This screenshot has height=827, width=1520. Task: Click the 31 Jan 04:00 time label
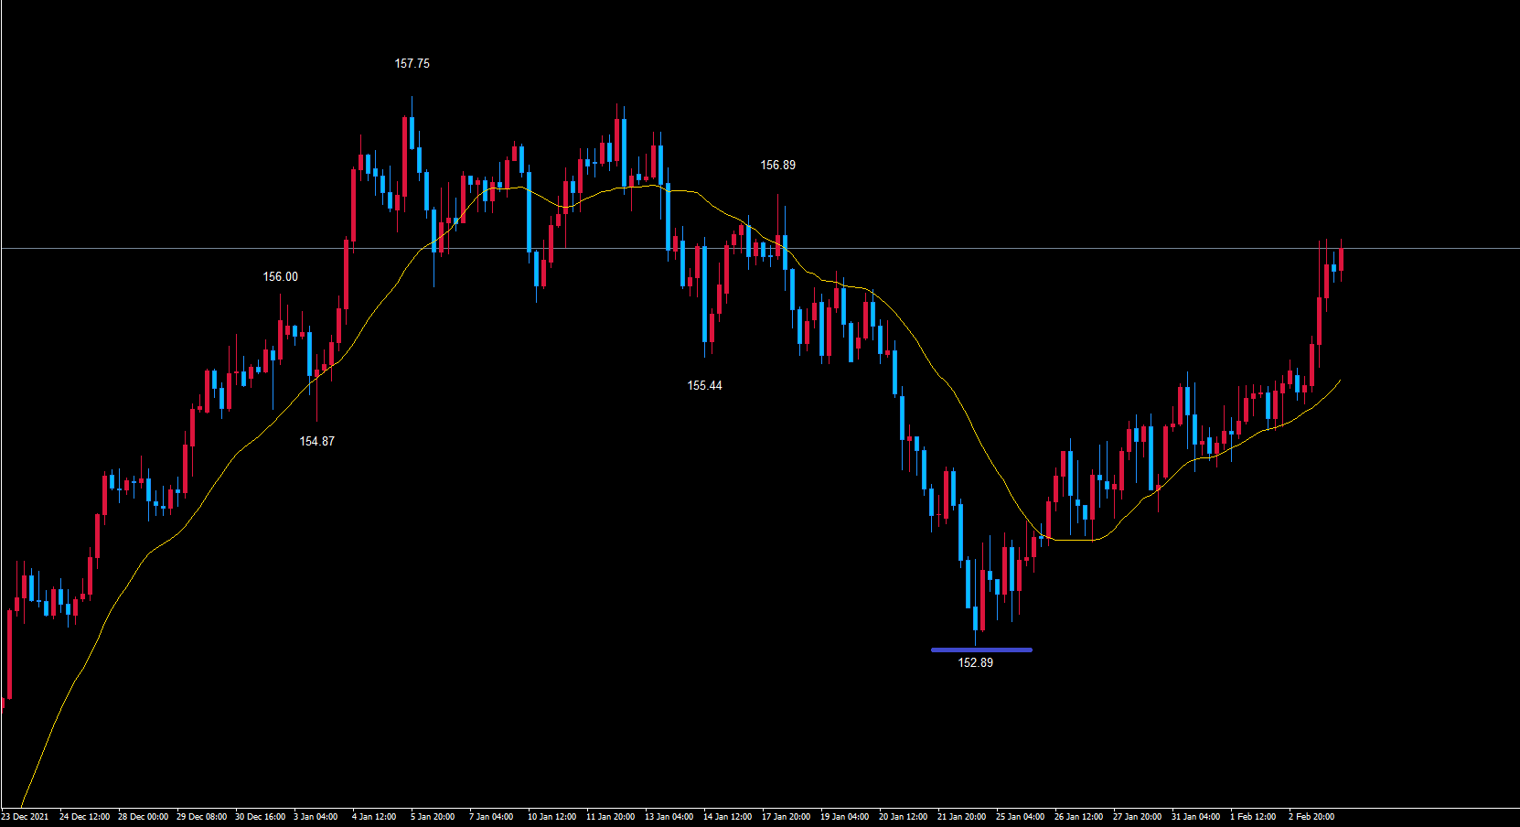(x=1195, y=817)
